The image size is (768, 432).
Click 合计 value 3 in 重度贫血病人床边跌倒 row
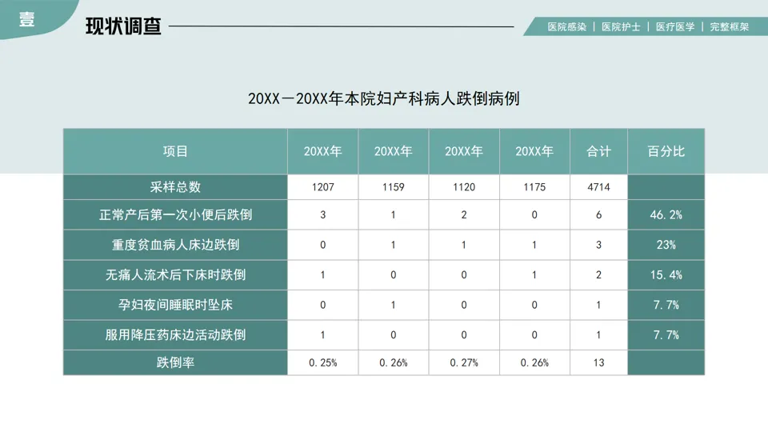pyautogui.click(x=598, y=245)
